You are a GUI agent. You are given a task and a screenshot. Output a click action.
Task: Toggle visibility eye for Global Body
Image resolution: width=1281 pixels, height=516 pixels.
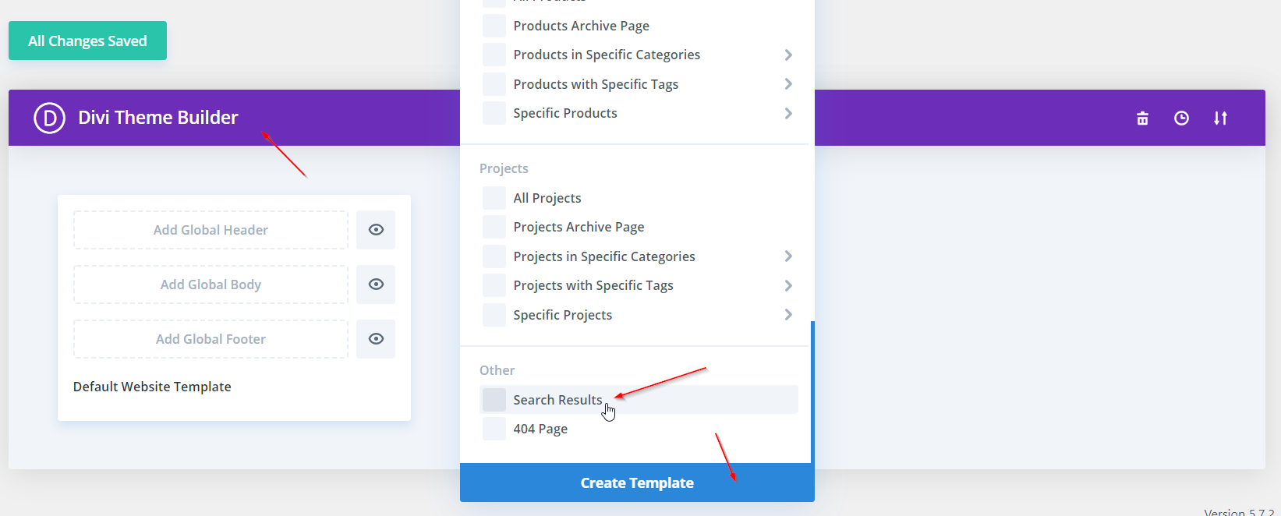click(376, 285)
